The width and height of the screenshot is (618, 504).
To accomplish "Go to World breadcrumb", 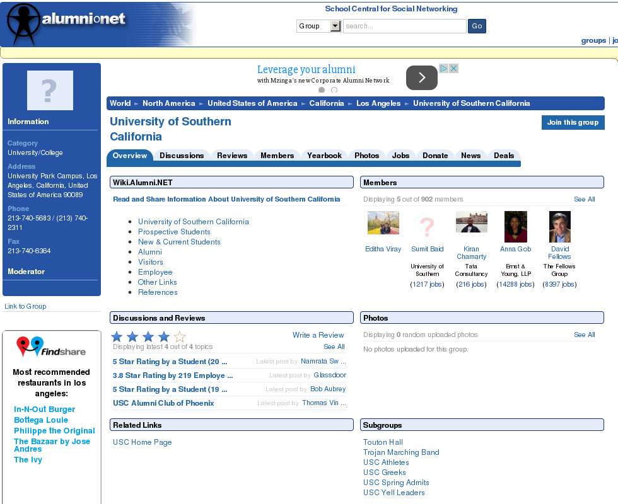I will (x=120, y=103).
